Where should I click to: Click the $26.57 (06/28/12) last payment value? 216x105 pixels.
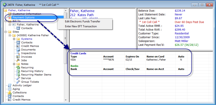(x=187, y=45)
